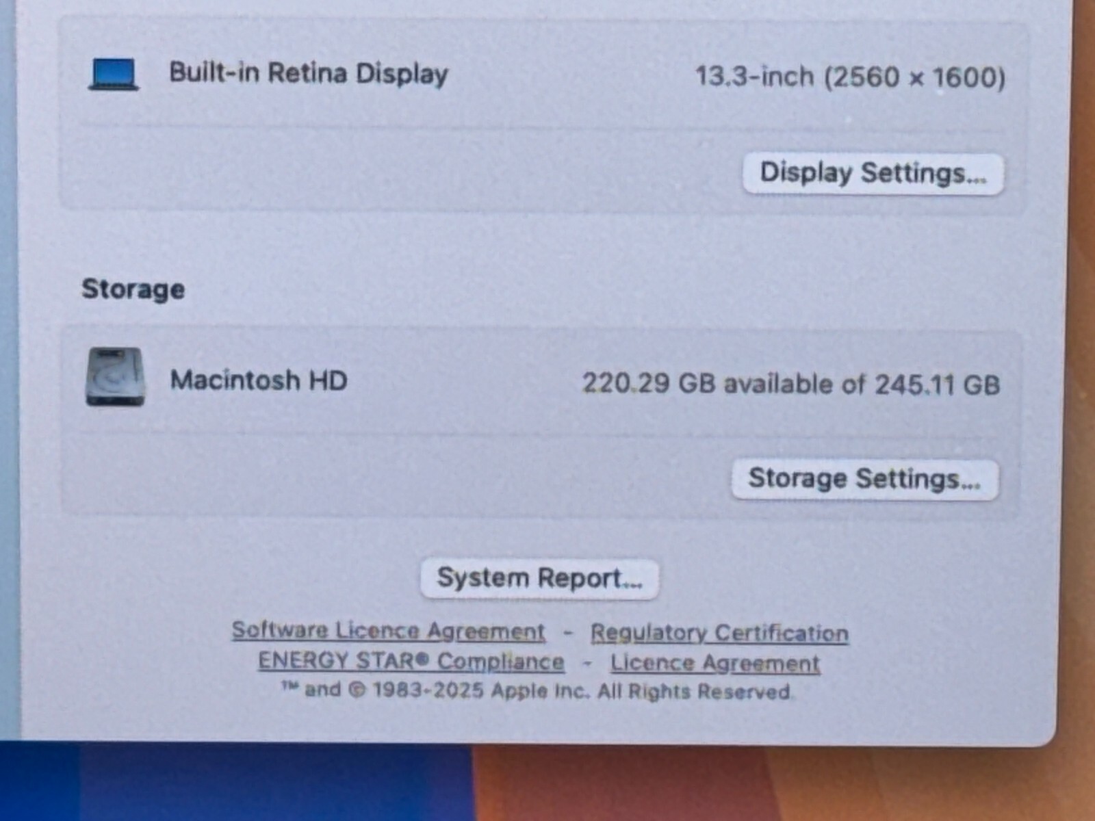Open the Software Licence Agreement link
The width and height of the screenshot is (1095, 821).
pos(389,630)
